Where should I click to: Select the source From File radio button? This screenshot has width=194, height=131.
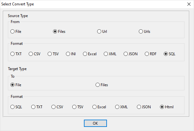tap(13, 32)
